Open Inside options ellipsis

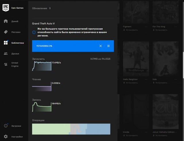click(146, 132)
